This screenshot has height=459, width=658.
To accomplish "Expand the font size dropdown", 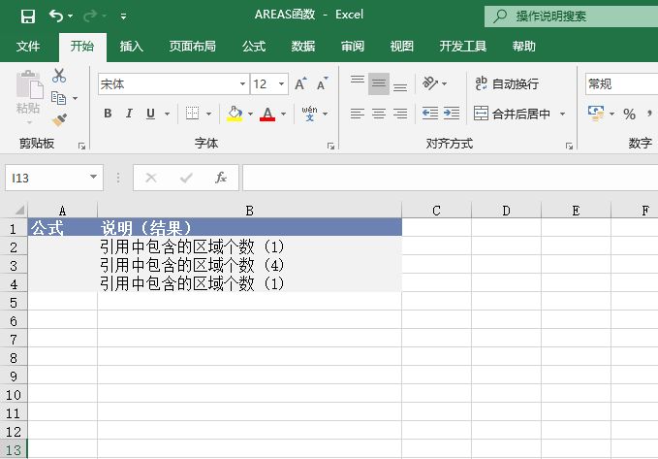I will point(282,84).
